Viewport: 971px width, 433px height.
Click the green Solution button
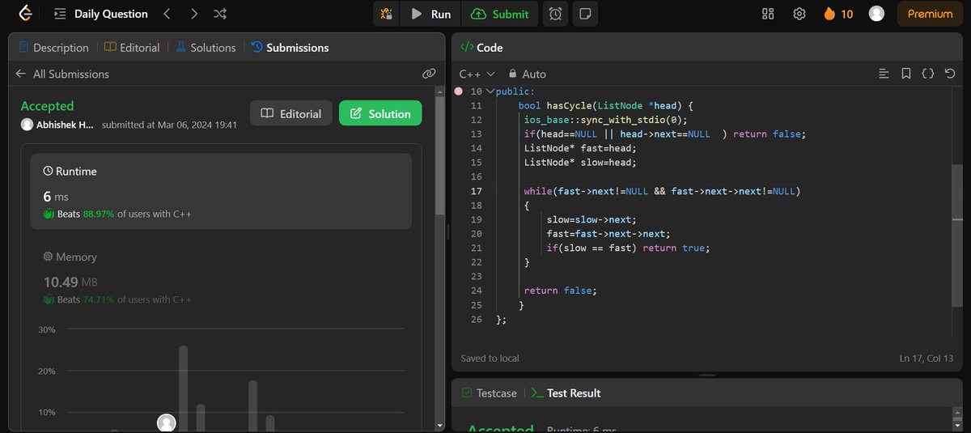[x=380, y=114]
